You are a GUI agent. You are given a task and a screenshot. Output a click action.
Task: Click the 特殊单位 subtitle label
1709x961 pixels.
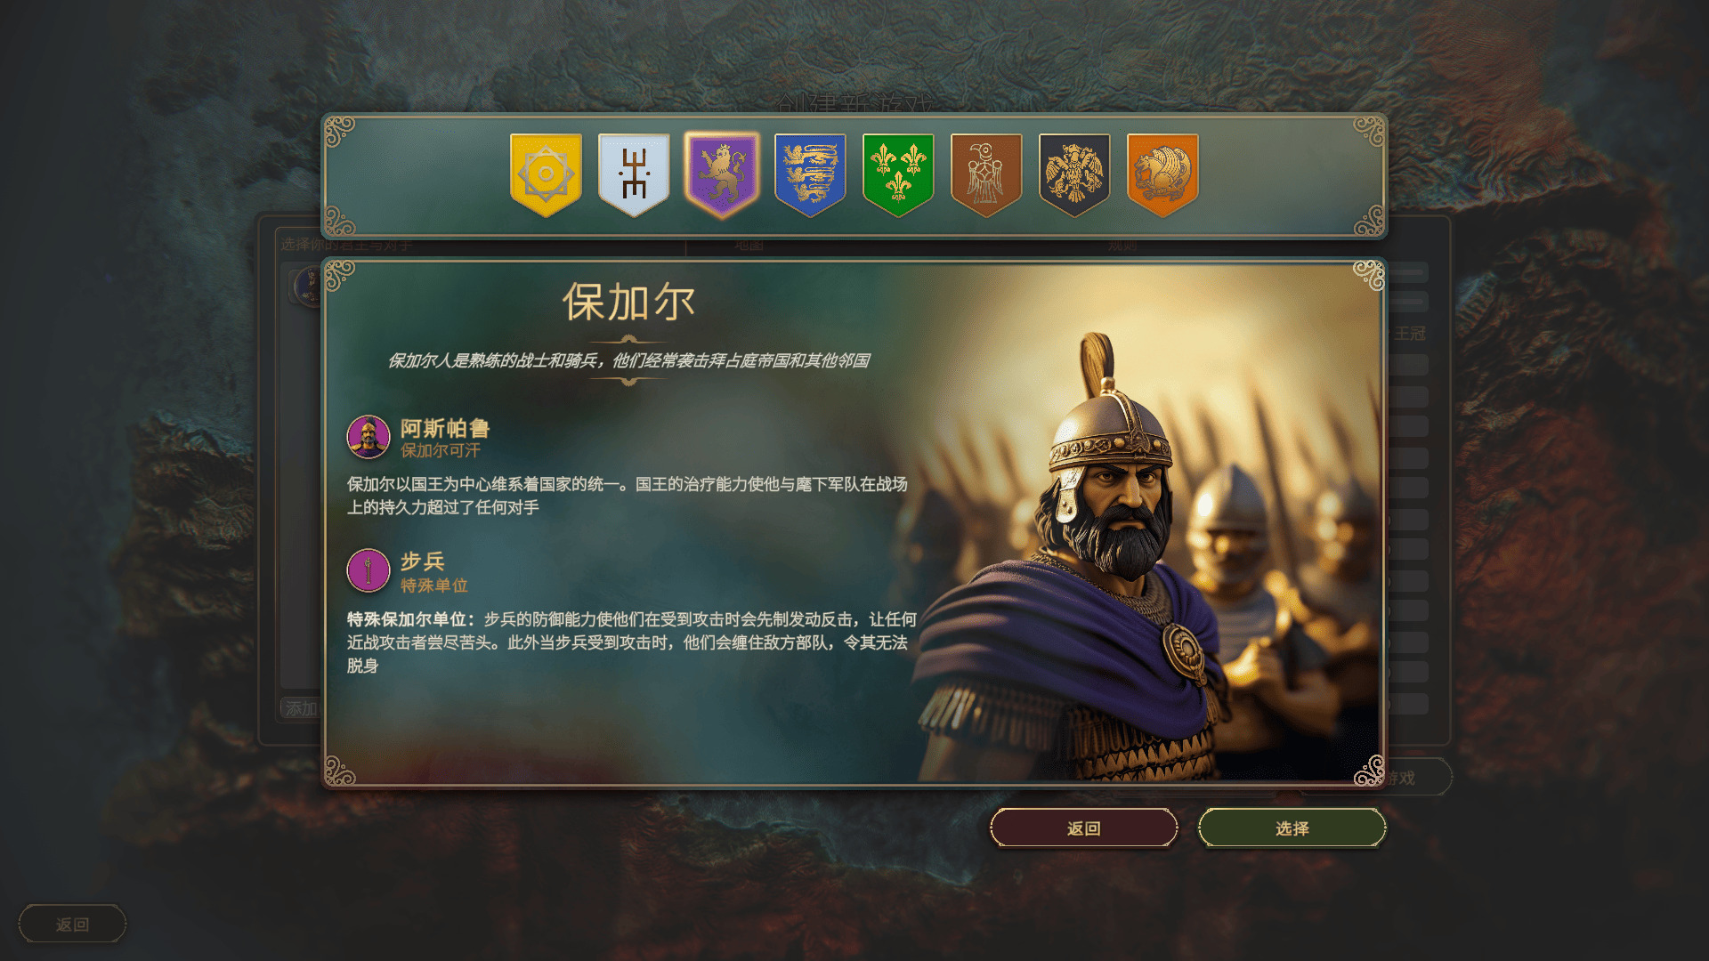pos(434,585)
